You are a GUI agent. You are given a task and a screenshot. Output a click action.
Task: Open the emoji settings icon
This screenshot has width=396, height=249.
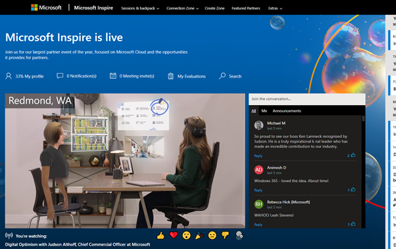(x=239, y=235)
